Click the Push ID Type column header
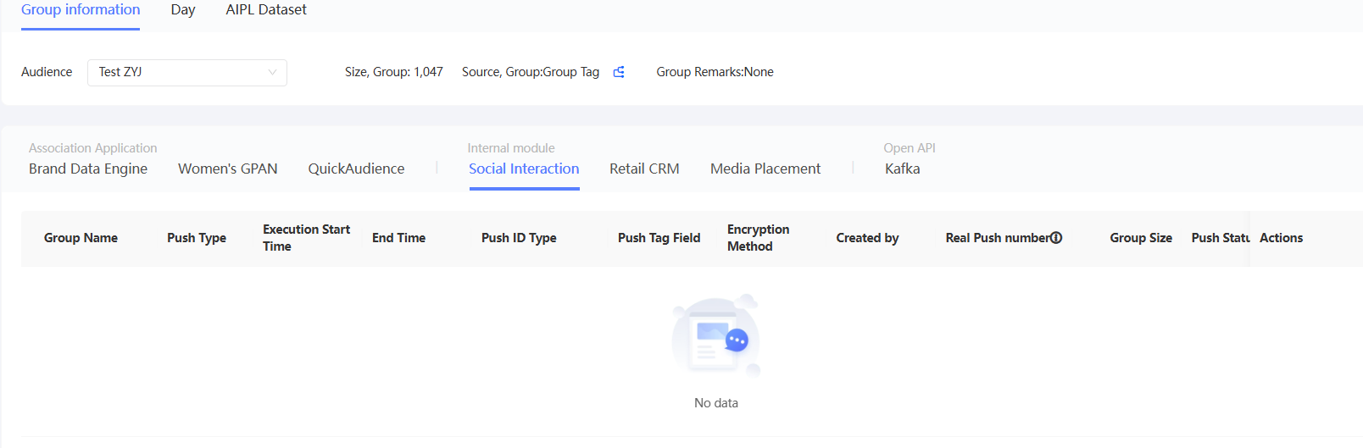 coord(519,238)
